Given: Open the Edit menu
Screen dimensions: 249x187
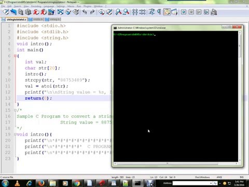Looking at the screenshot, I should tap(9, 6).
